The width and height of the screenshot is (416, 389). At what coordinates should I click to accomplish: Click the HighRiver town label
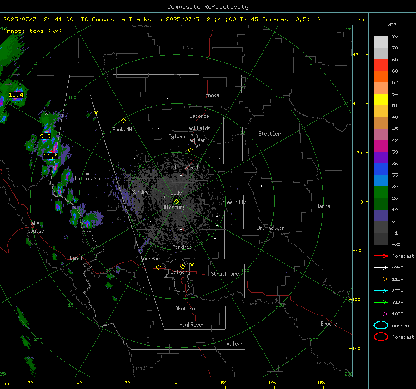(x=192, y=325)
